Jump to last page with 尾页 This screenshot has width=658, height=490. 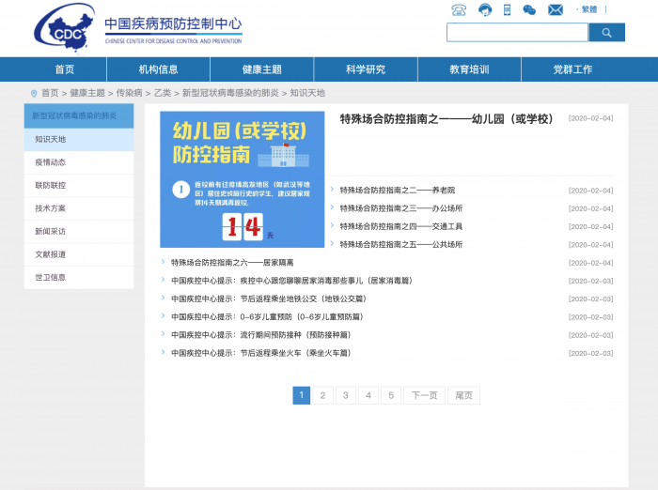pos(463,395)
